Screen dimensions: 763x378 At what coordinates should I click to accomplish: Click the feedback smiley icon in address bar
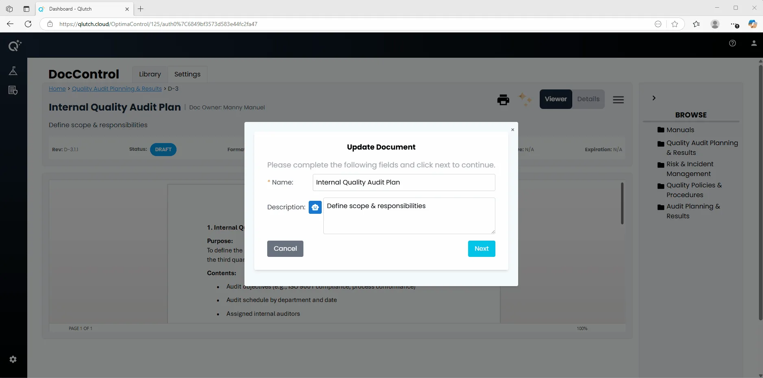tap(658, 24)
